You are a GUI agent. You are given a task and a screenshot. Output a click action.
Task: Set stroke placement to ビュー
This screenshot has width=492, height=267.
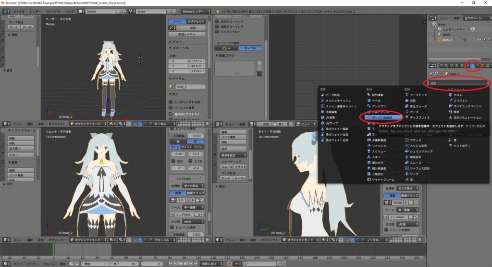pyautogui.click(x=226, y=48)
